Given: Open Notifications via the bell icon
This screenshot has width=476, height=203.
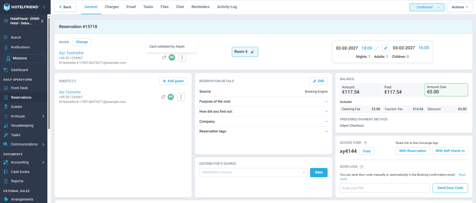Looking at the screenshot, I should (x=6, y=47).
